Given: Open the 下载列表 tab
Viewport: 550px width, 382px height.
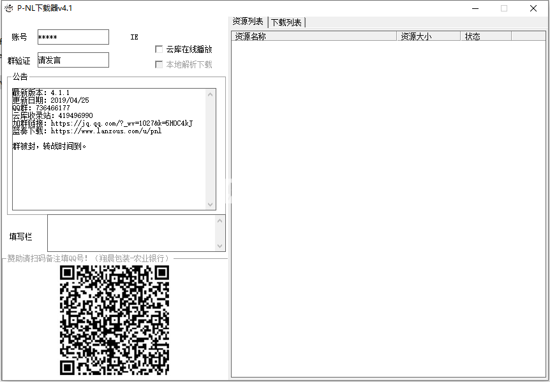Looking at the screenshot, I should coord(286,22).
